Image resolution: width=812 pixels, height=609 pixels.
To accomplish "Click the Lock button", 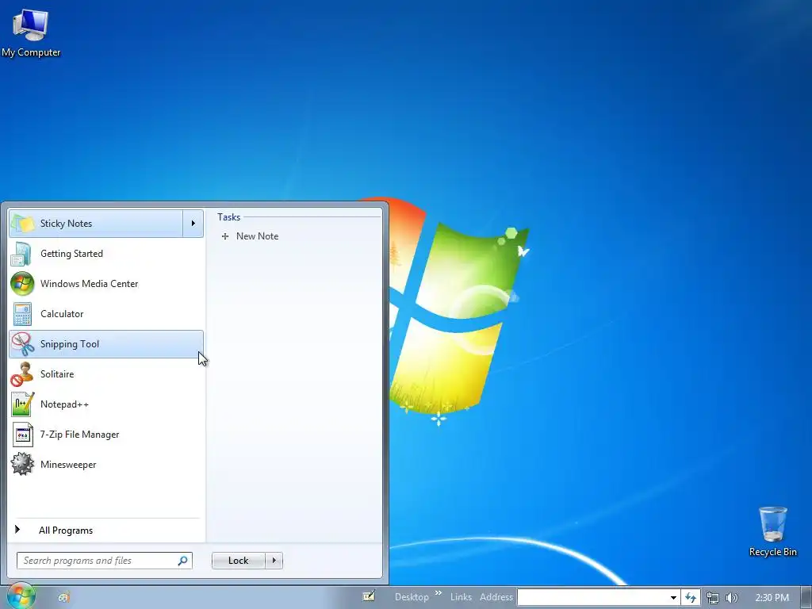I will [x=238, y=561].
